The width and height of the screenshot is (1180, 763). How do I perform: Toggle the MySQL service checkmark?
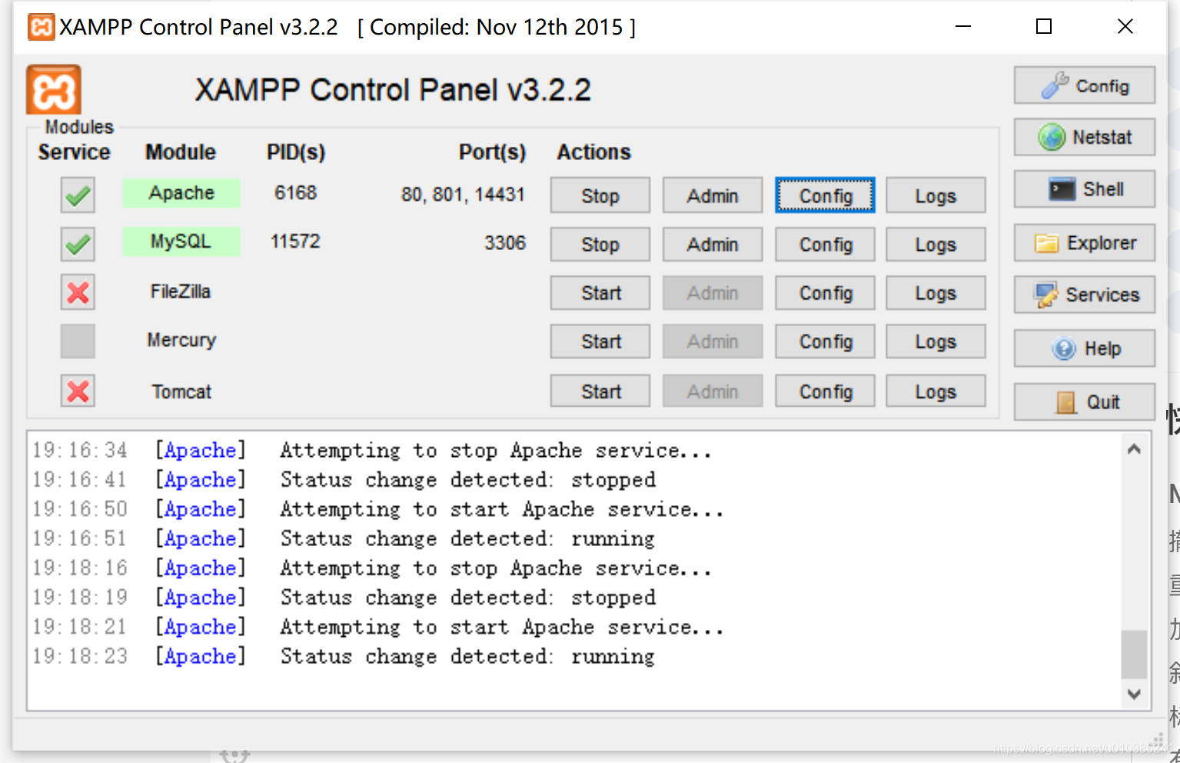78,244
